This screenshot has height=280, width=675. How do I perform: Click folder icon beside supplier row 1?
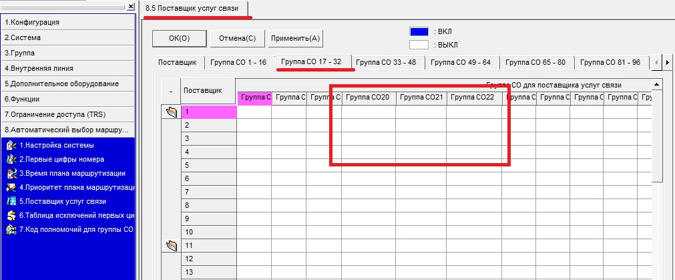172,113
